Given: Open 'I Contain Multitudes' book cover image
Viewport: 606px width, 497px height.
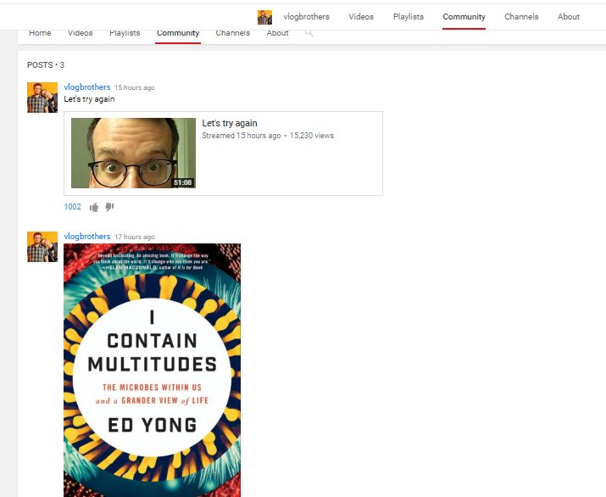Looking at the screenshot, I should point(153,370).
